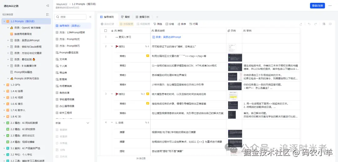Collapse the 准则2 row group chevron

point(112,94)
